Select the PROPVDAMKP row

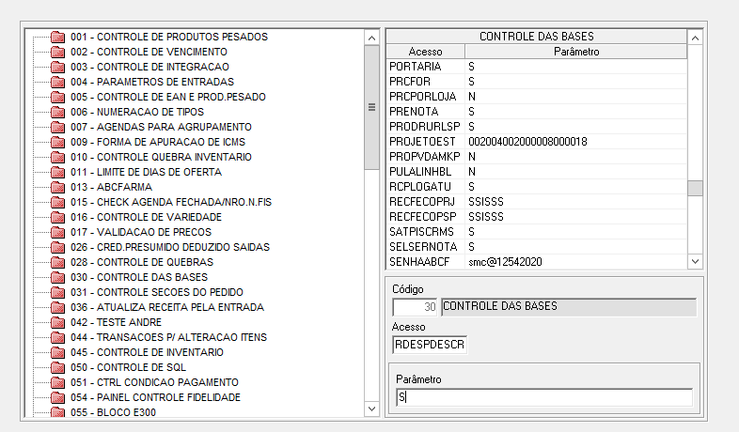pyautogui.click(x=536, y=157)
